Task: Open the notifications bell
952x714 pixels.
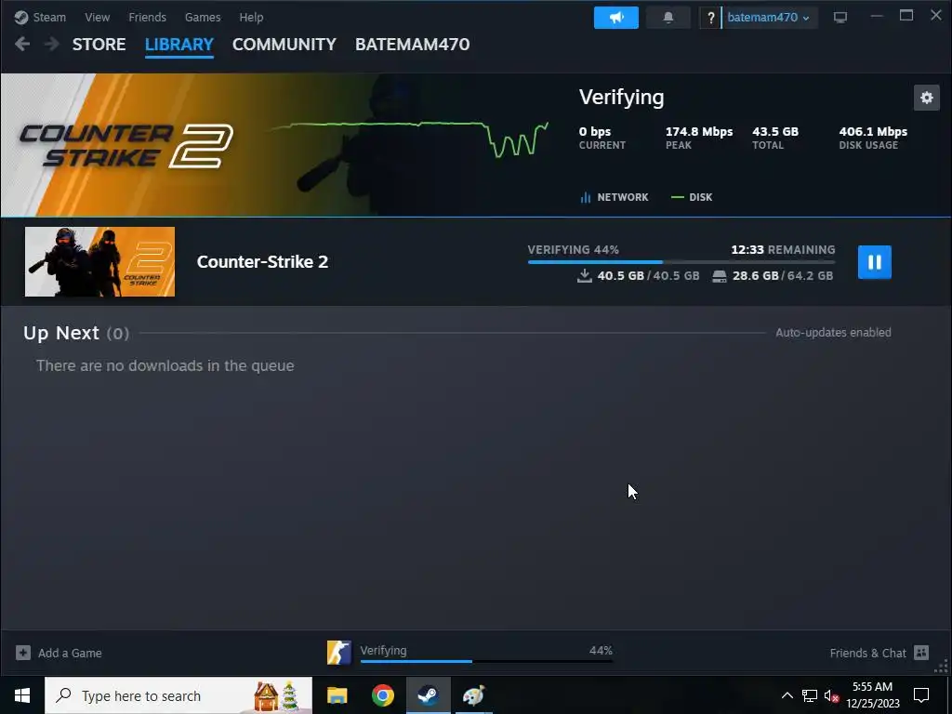Action: click(668, 18)
